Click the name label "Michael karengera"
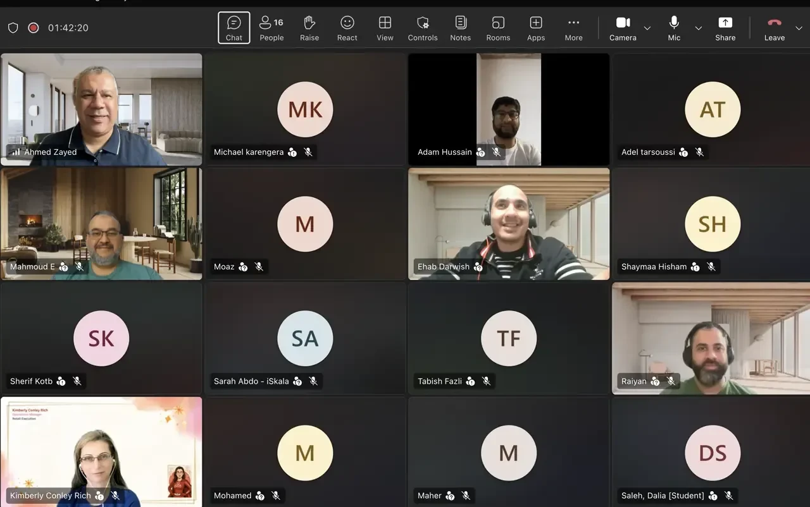Screen dimensions: 810x507 tap(249, 152)
